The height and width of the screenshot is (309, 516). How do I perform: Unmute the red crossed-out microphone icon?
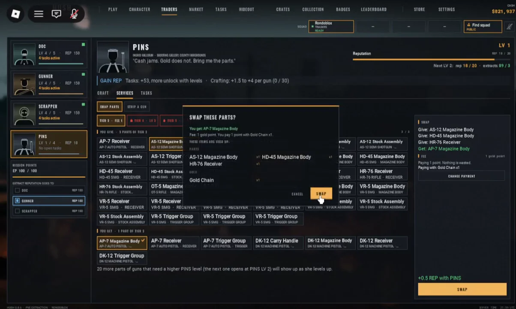point(74,14)
